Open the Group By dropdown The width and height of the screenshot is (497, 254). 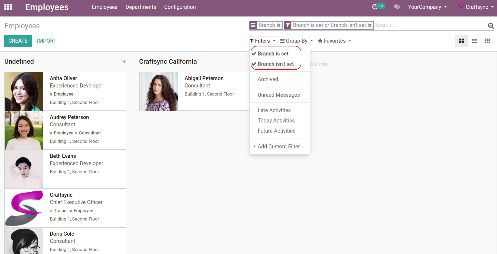tap(296, 41)
